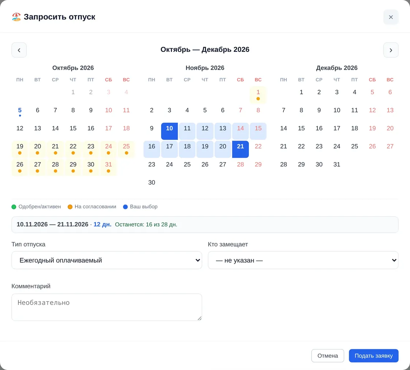Click the Отмена button
Viewport: 410px width, 370px height.
tap(327, 356)
